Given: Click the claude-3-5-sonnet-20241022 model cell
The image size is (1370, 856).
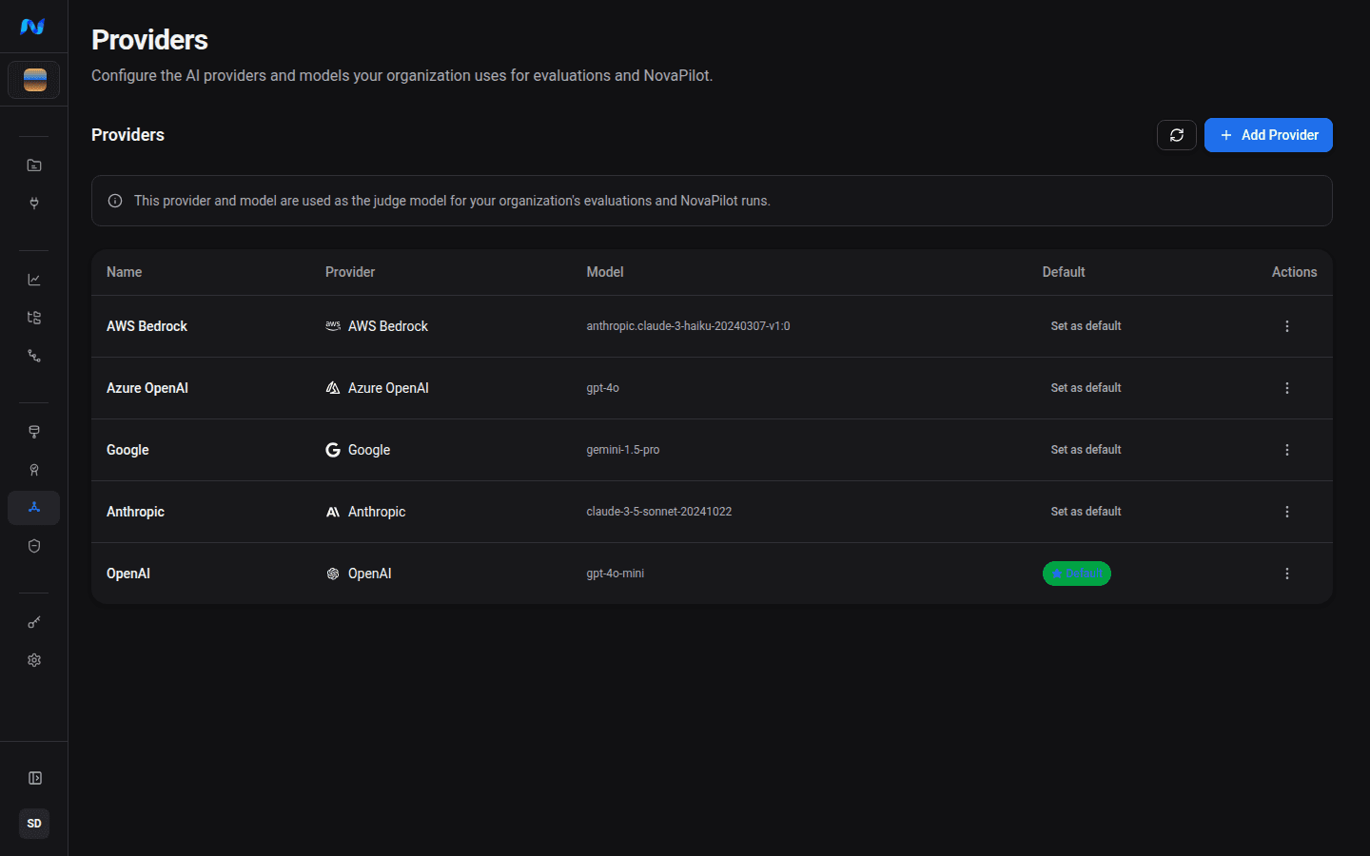Looking at the screenshot, I should click(658, 512).
